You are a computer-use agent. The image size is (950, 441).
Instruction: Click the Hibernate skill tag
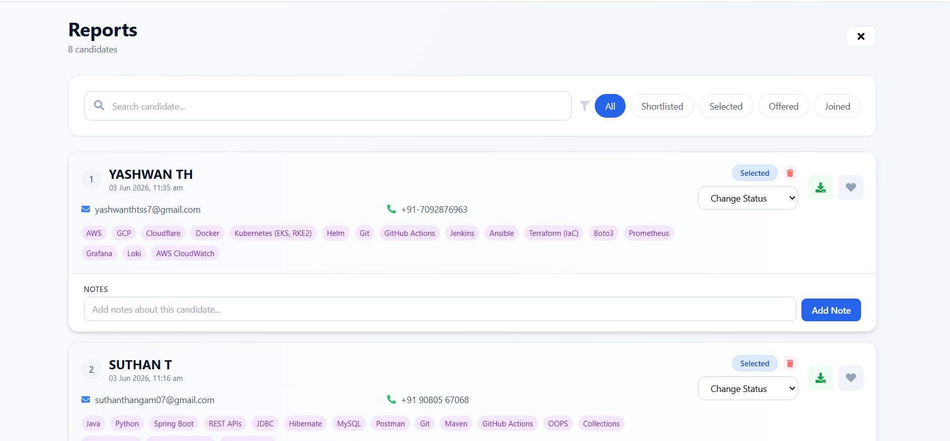[x=305, y=424]
